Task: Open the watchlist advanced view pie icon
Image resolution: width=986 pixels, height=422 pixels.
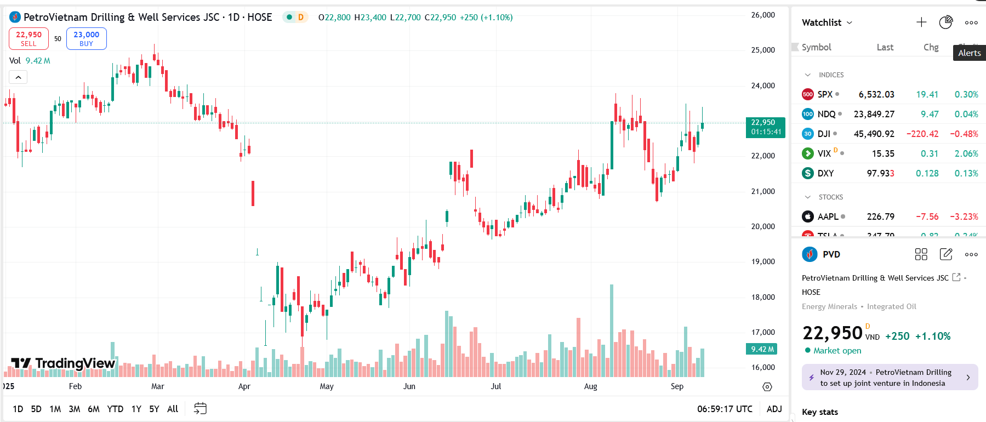Action: [x=946, y=22]
